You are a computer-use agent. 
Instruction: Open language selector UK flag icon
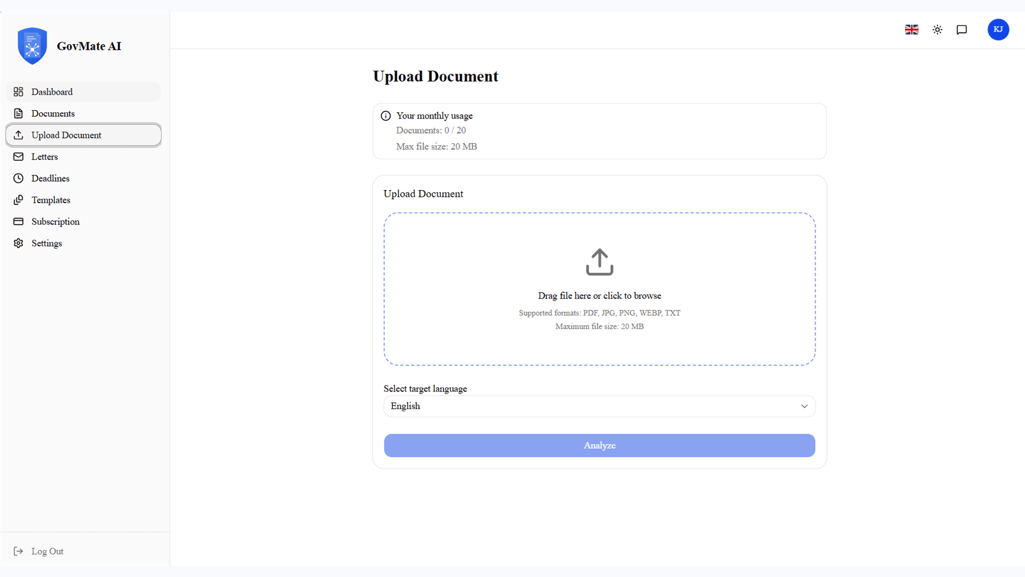(x=912, y=30)
